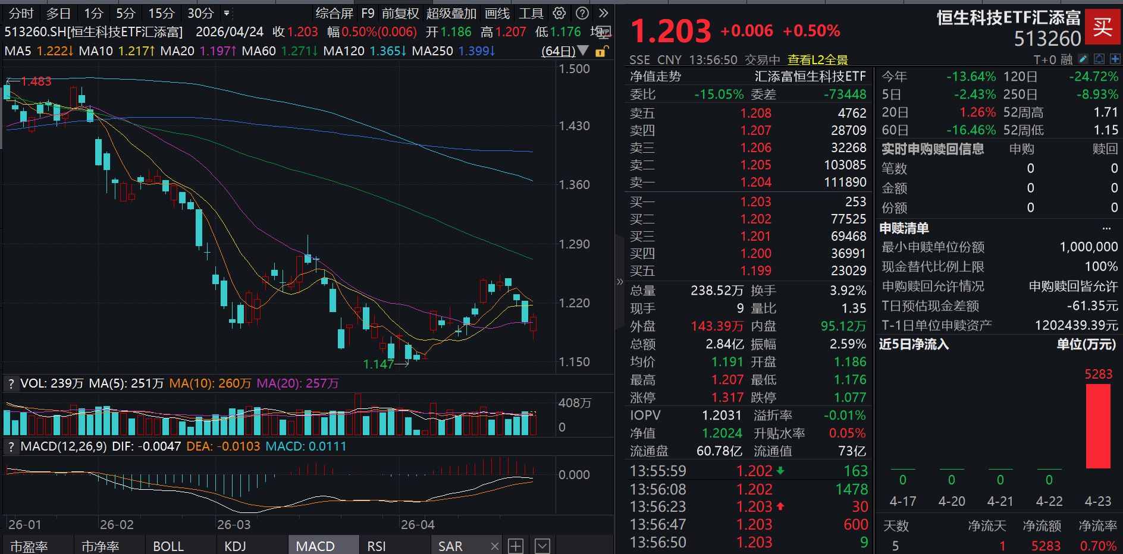Viewport: 1123px width, 554px height.
Task: Add to watchlist plus icon
Action: tap(1115, 59)
